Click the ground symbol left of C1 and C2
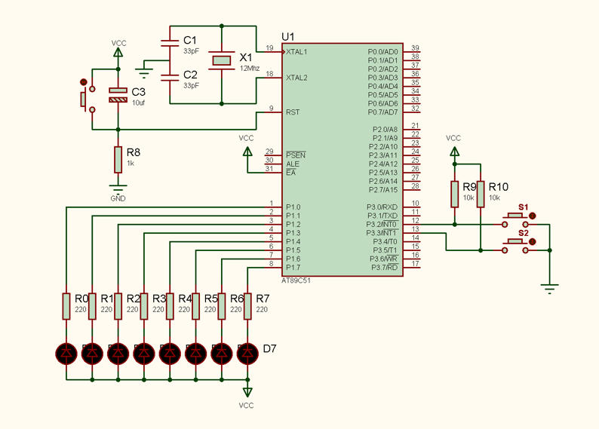 tap(144, 72)
